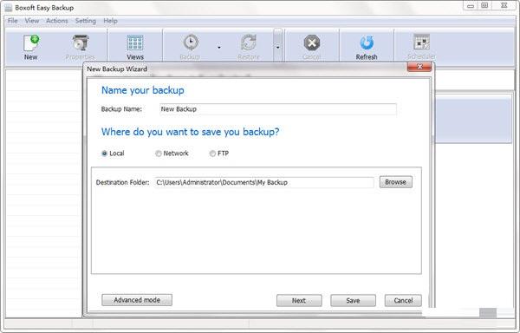Expand the dropdown arrow next to Backup
The image size is (520, 333).
[x=219, y=48]
